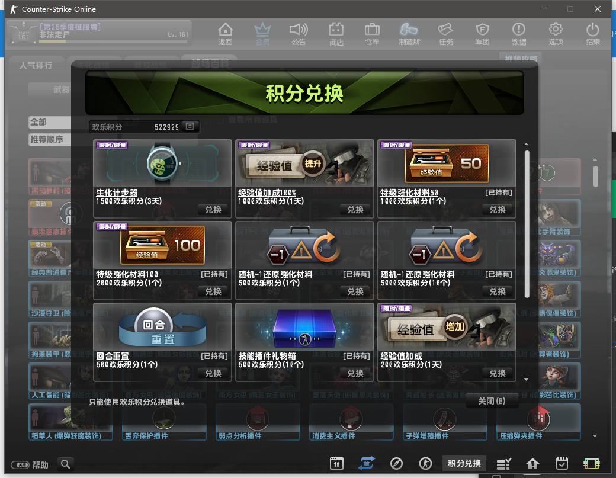Exchange the 技能插件礼物箱 item
616x478 pixels.
[x=355, y=373]
